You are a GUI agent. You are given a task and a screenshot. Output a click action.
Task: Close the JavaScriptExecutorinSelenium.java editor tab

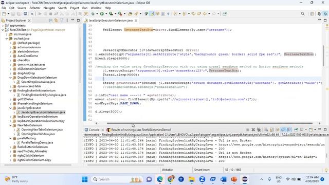[x=136, y=21]
